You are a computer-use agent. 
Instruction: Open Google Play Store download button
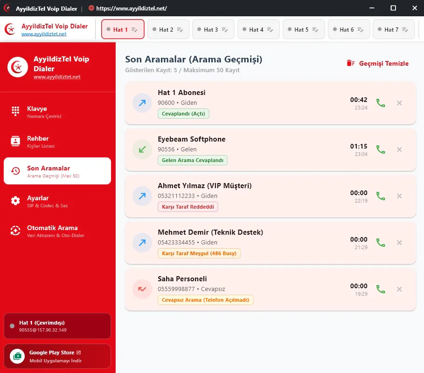(57, 356)
